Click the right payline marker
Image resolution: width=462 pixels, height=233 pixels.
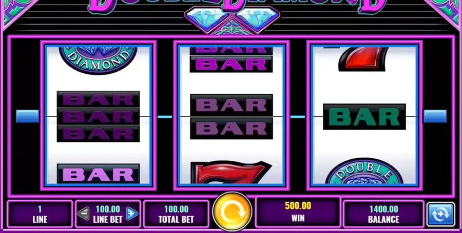click(x=435, y=116)
